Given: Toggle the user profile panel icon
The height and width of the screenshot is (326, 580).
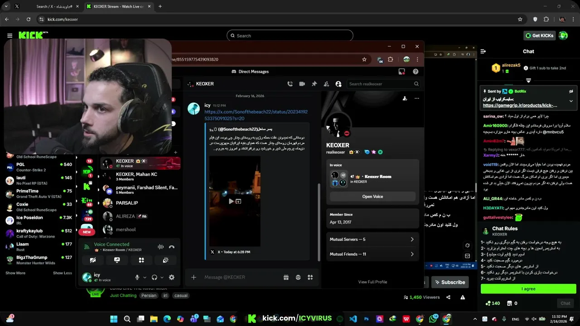Looking at the screenshot, I should pyautogui.click(x=338, y=84).
